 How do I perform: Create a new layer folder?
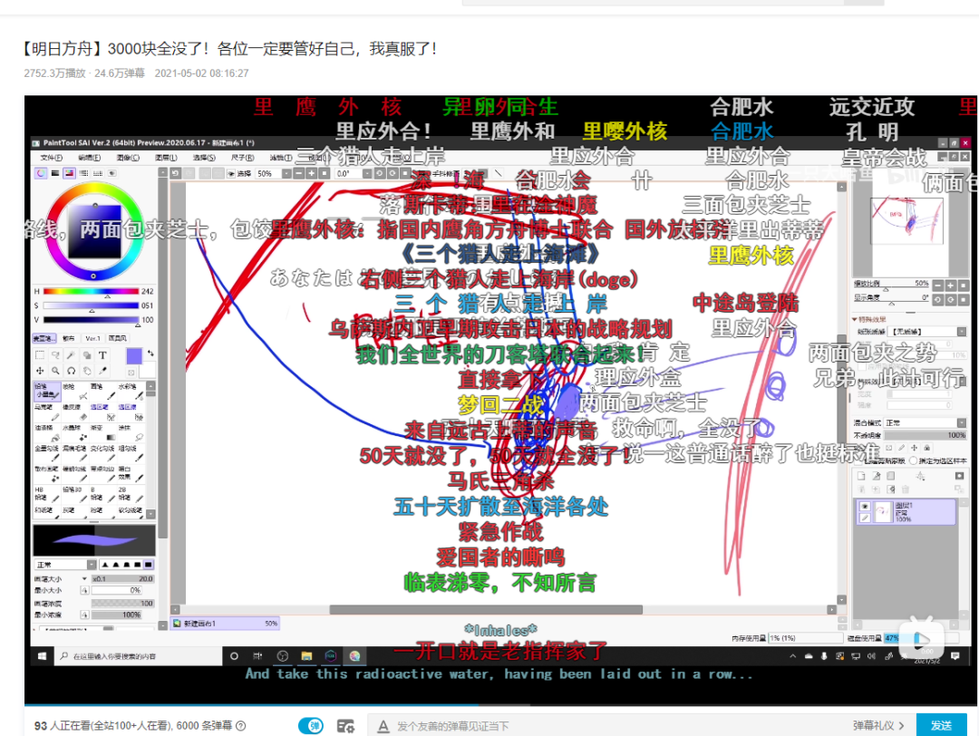891,476
